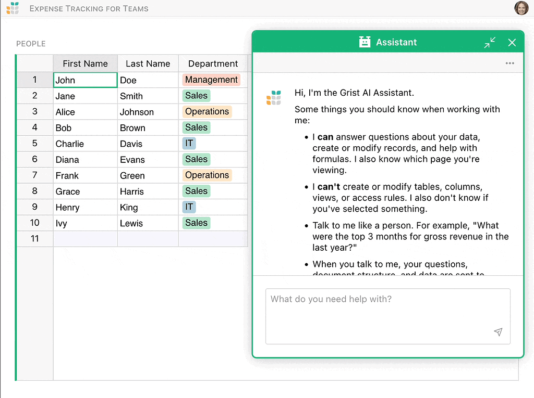Viewport: 534px width, 398px height.
Task: Close the Assistant panel
Action: coord(512,42)
